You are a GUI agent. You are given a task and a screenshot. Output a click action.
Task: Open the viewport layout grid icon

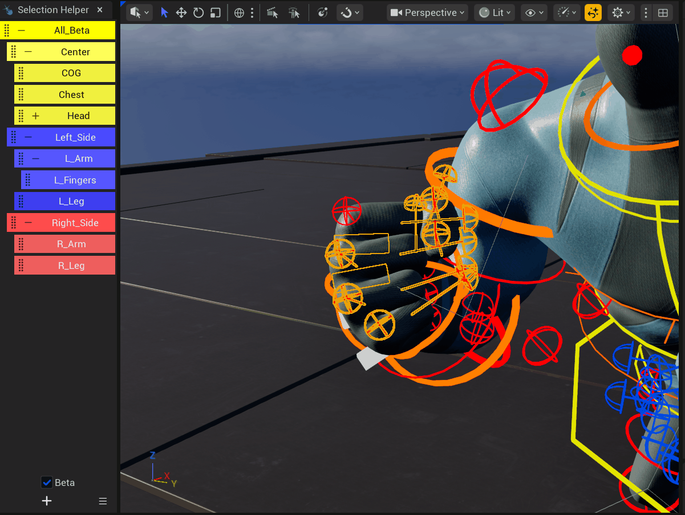click(x=663, y=13)
